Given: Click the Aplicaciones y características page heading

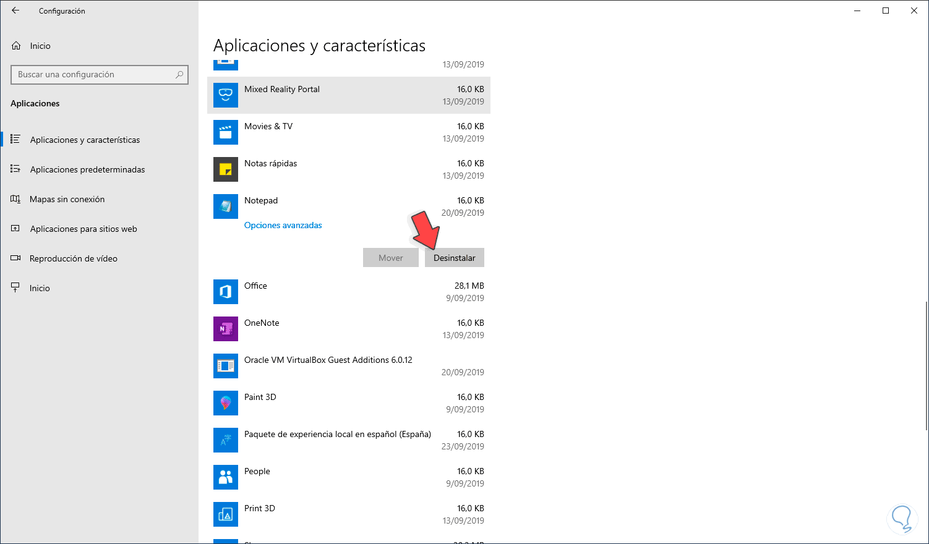Looking at the screenshot, I should [x=319, y=46].
